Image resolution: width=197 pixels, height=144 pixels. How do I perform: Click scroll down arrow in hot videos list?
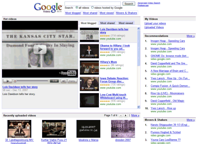pos(139,107)
